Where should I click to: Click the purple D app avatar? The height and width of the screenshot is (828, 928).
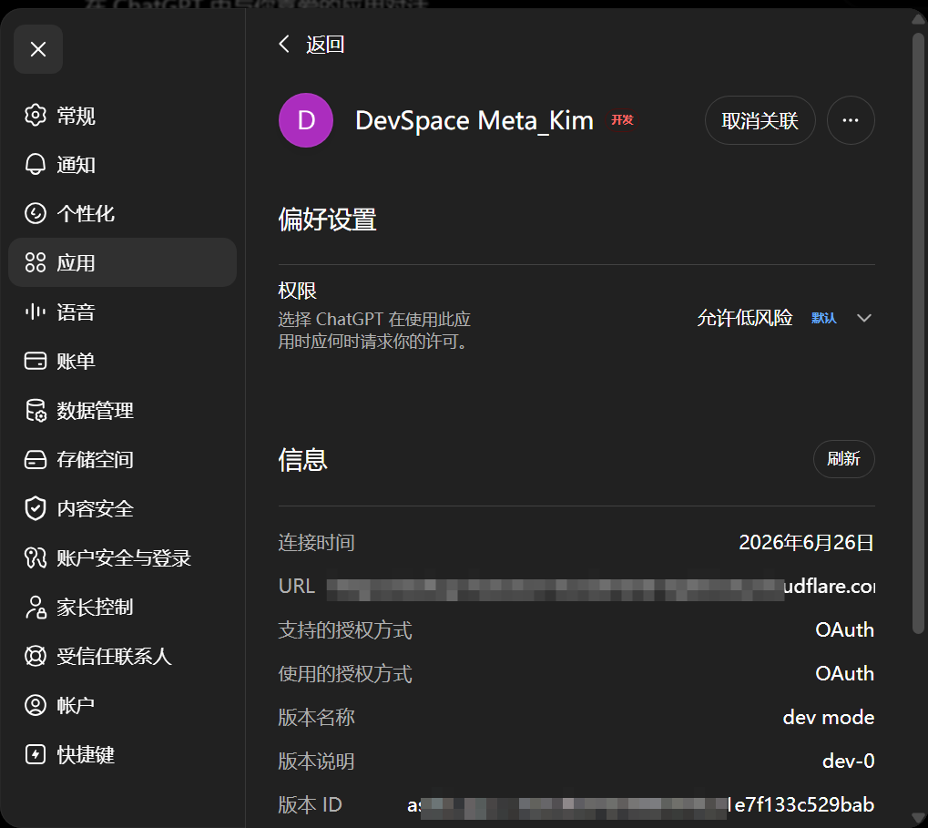306,120
